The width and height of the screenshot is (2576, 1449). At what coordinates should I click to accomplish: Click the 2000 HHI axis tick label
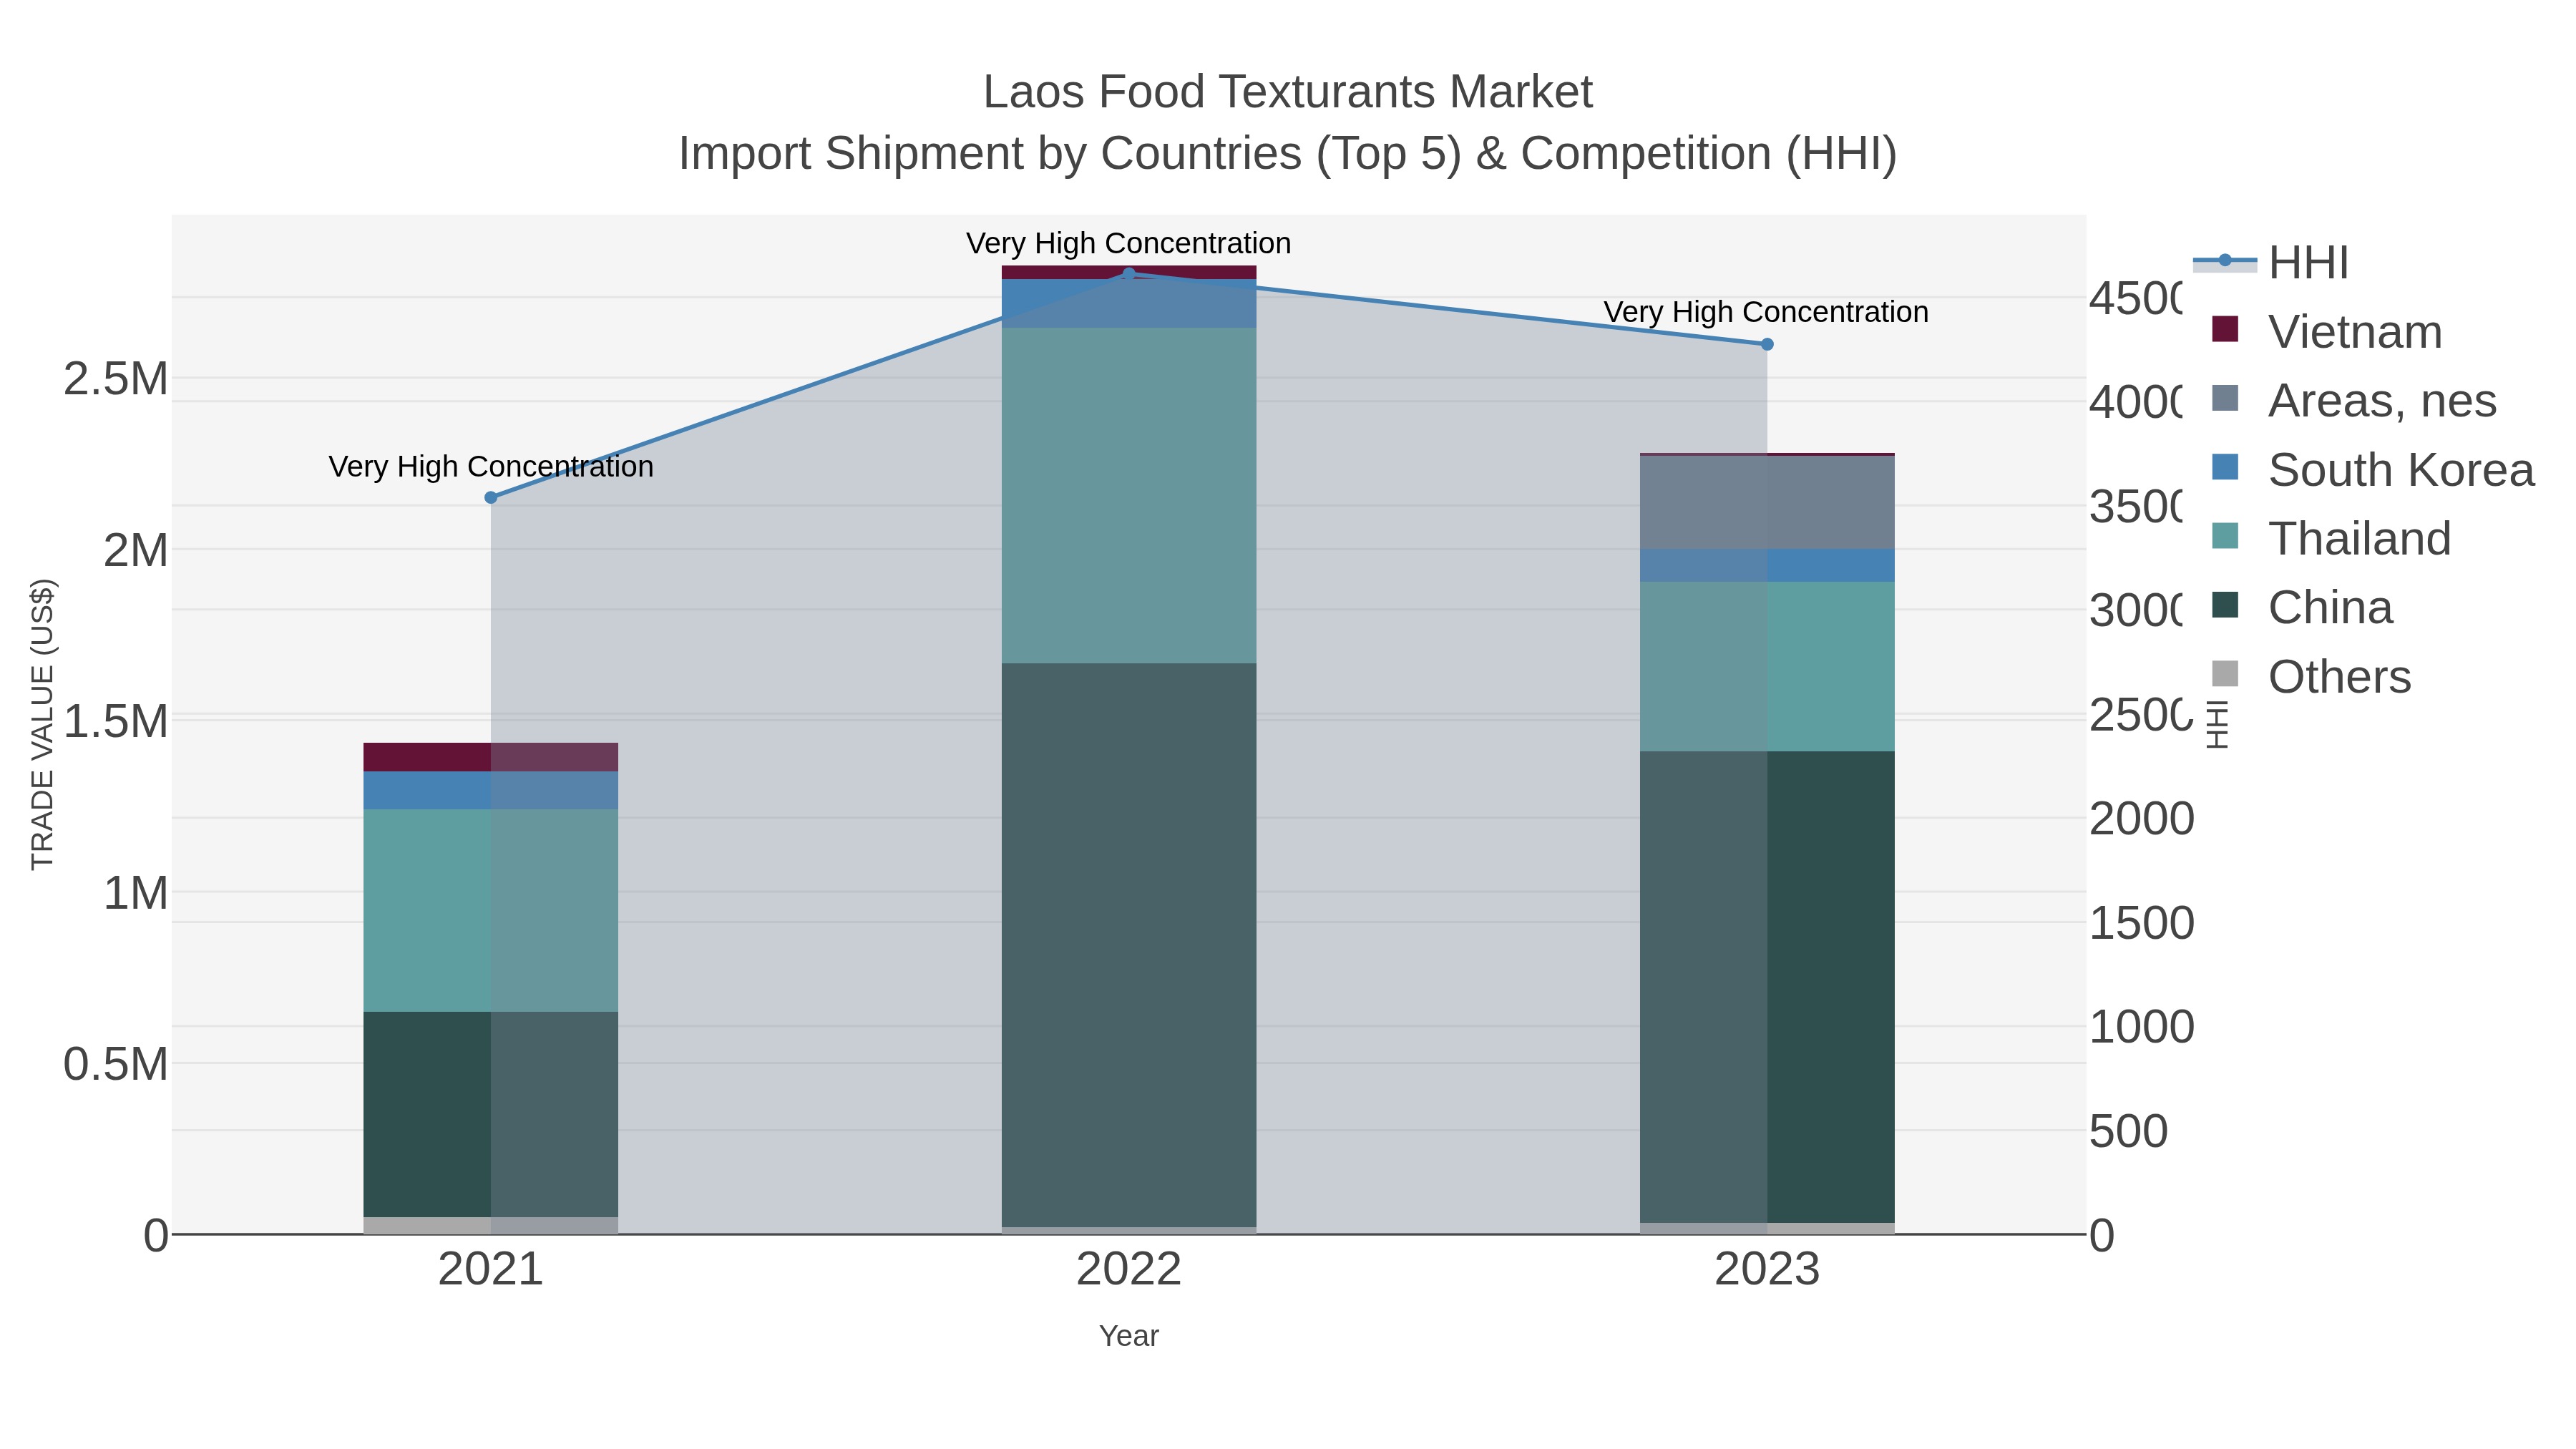point(2142,819)
